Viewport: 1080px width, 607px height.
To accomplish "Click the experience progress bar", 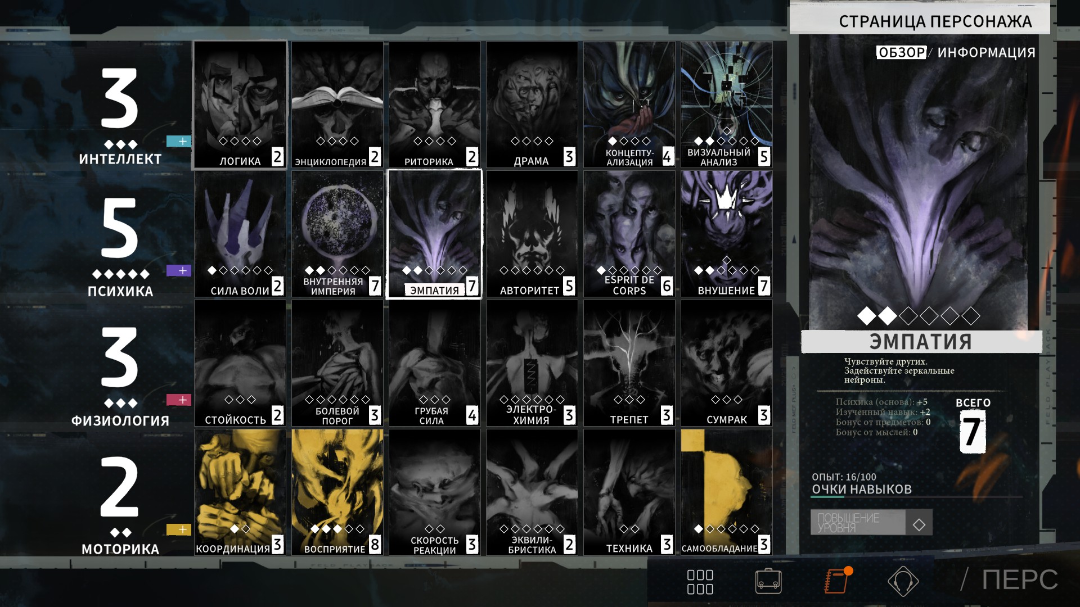I will (917, 497).
